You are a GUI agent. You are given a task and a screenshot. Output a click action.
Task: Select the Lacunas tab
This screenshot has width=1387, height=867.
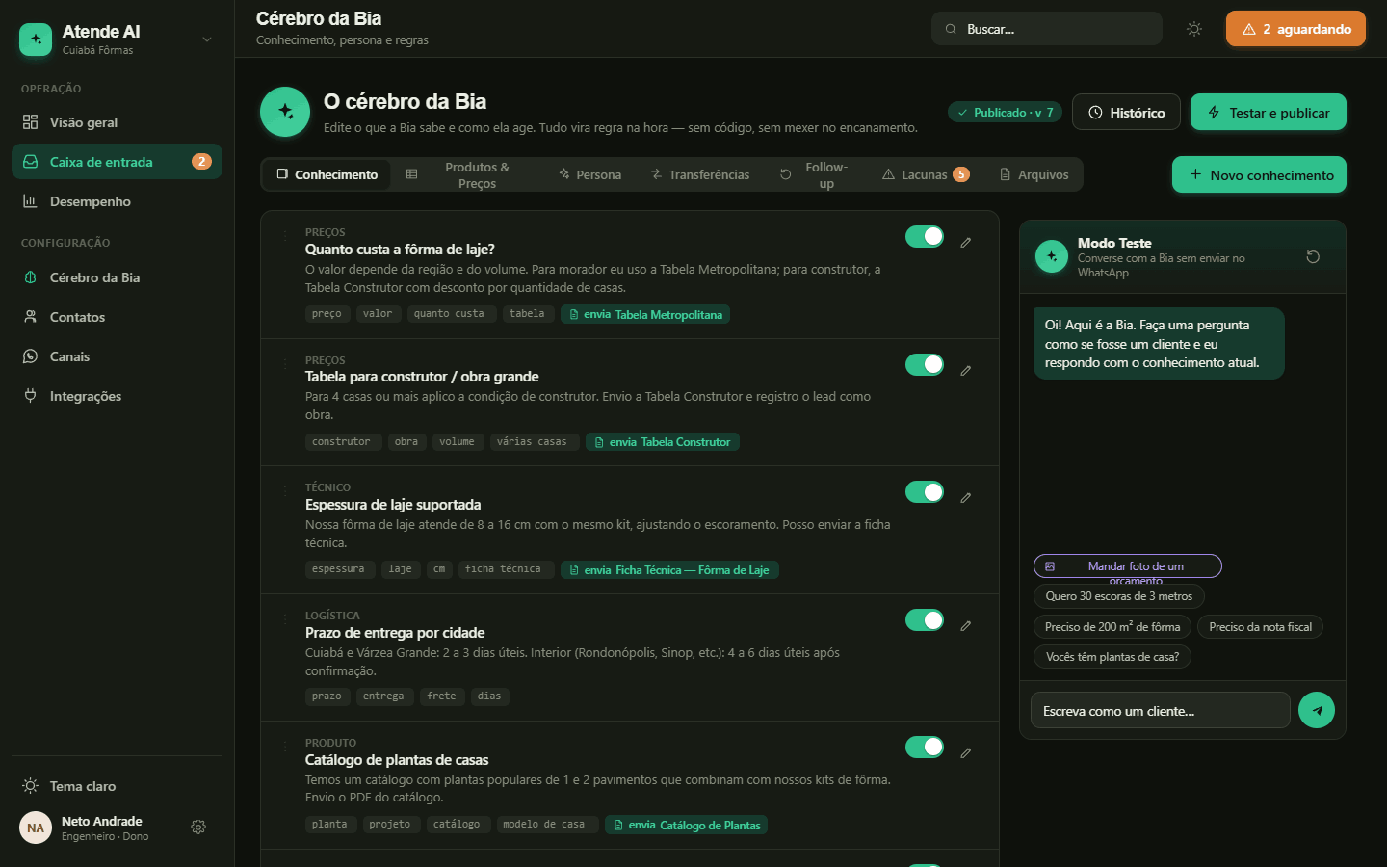[x=926, y=174]
